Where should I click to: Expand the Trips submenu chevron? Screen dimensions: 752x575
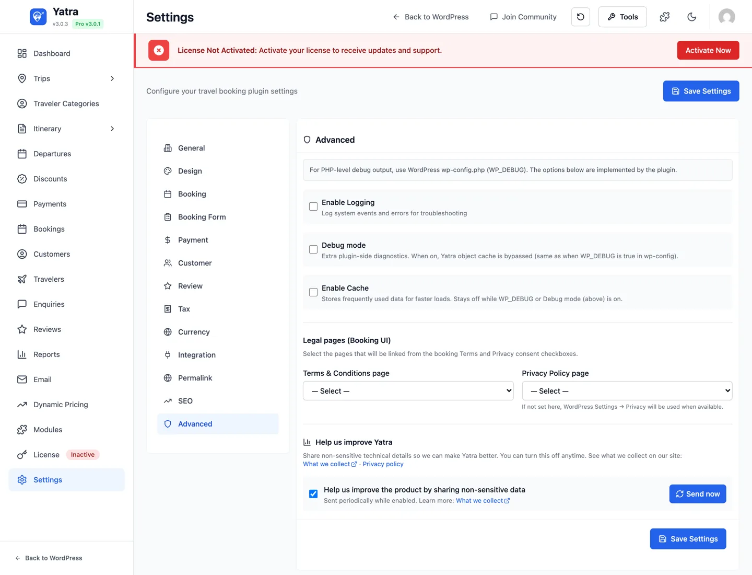(x=112, y=78)
